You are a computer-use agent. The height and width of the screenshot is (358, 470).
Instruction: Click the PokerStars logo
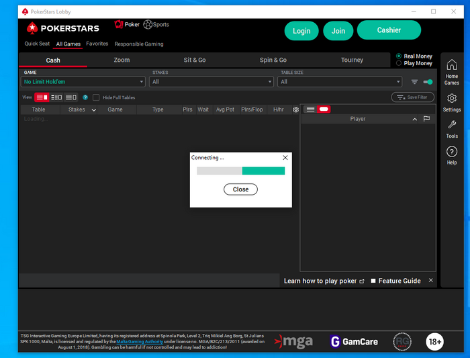(x=62, y=28)
